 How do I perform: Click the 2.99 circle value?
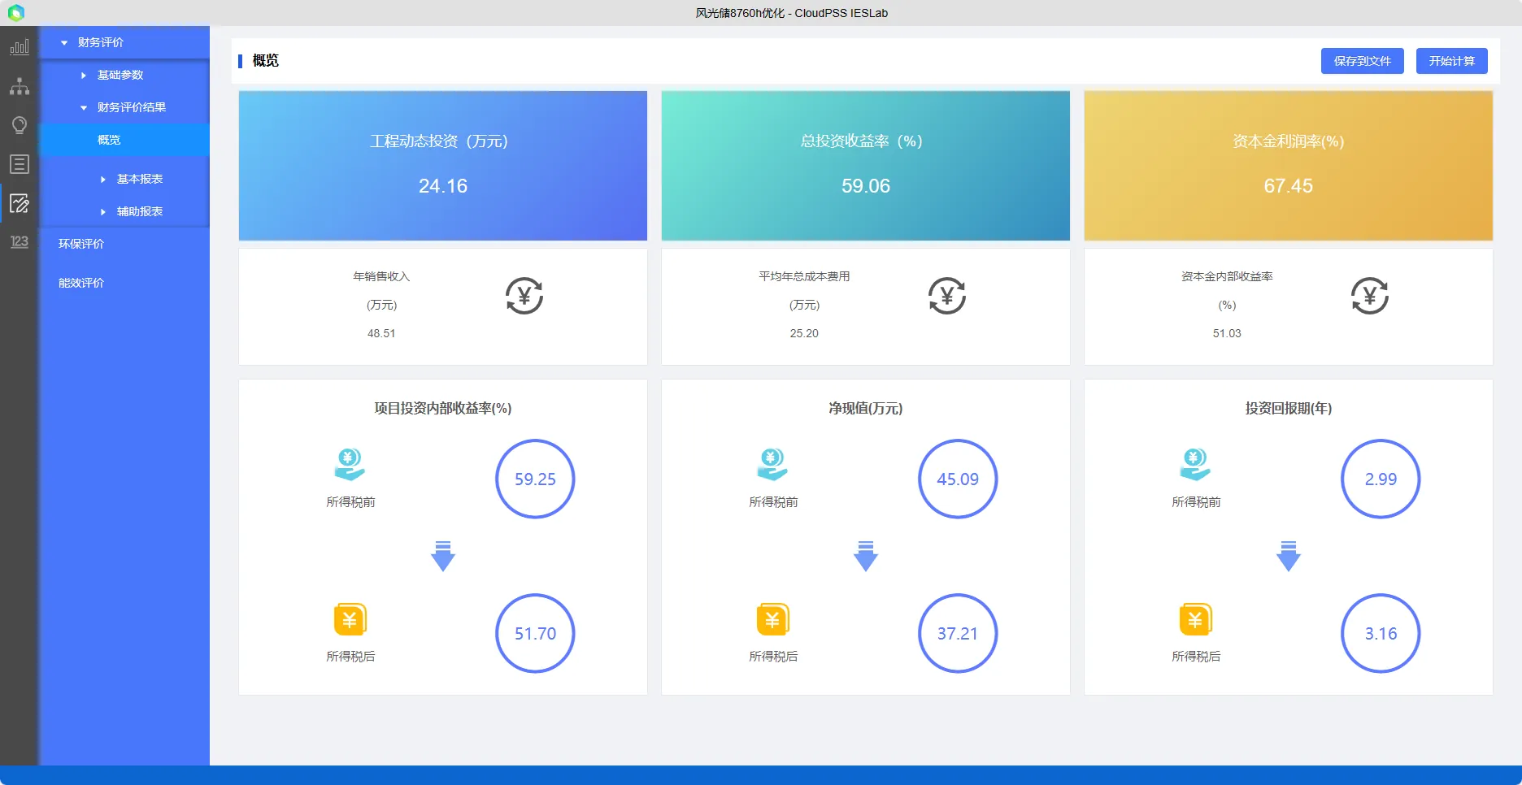coord(1381,479)
